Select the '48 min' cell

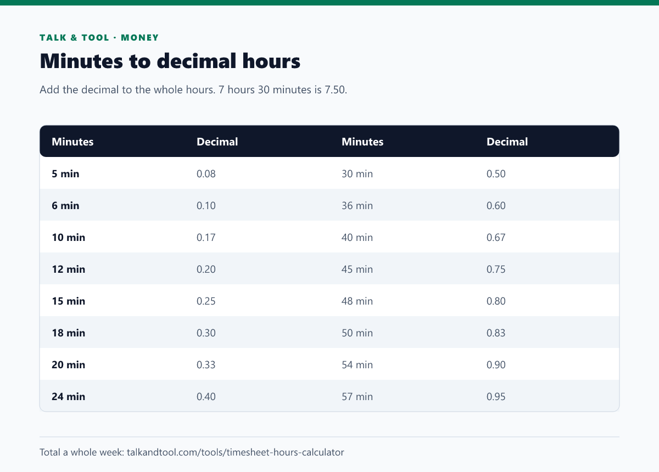358,301
